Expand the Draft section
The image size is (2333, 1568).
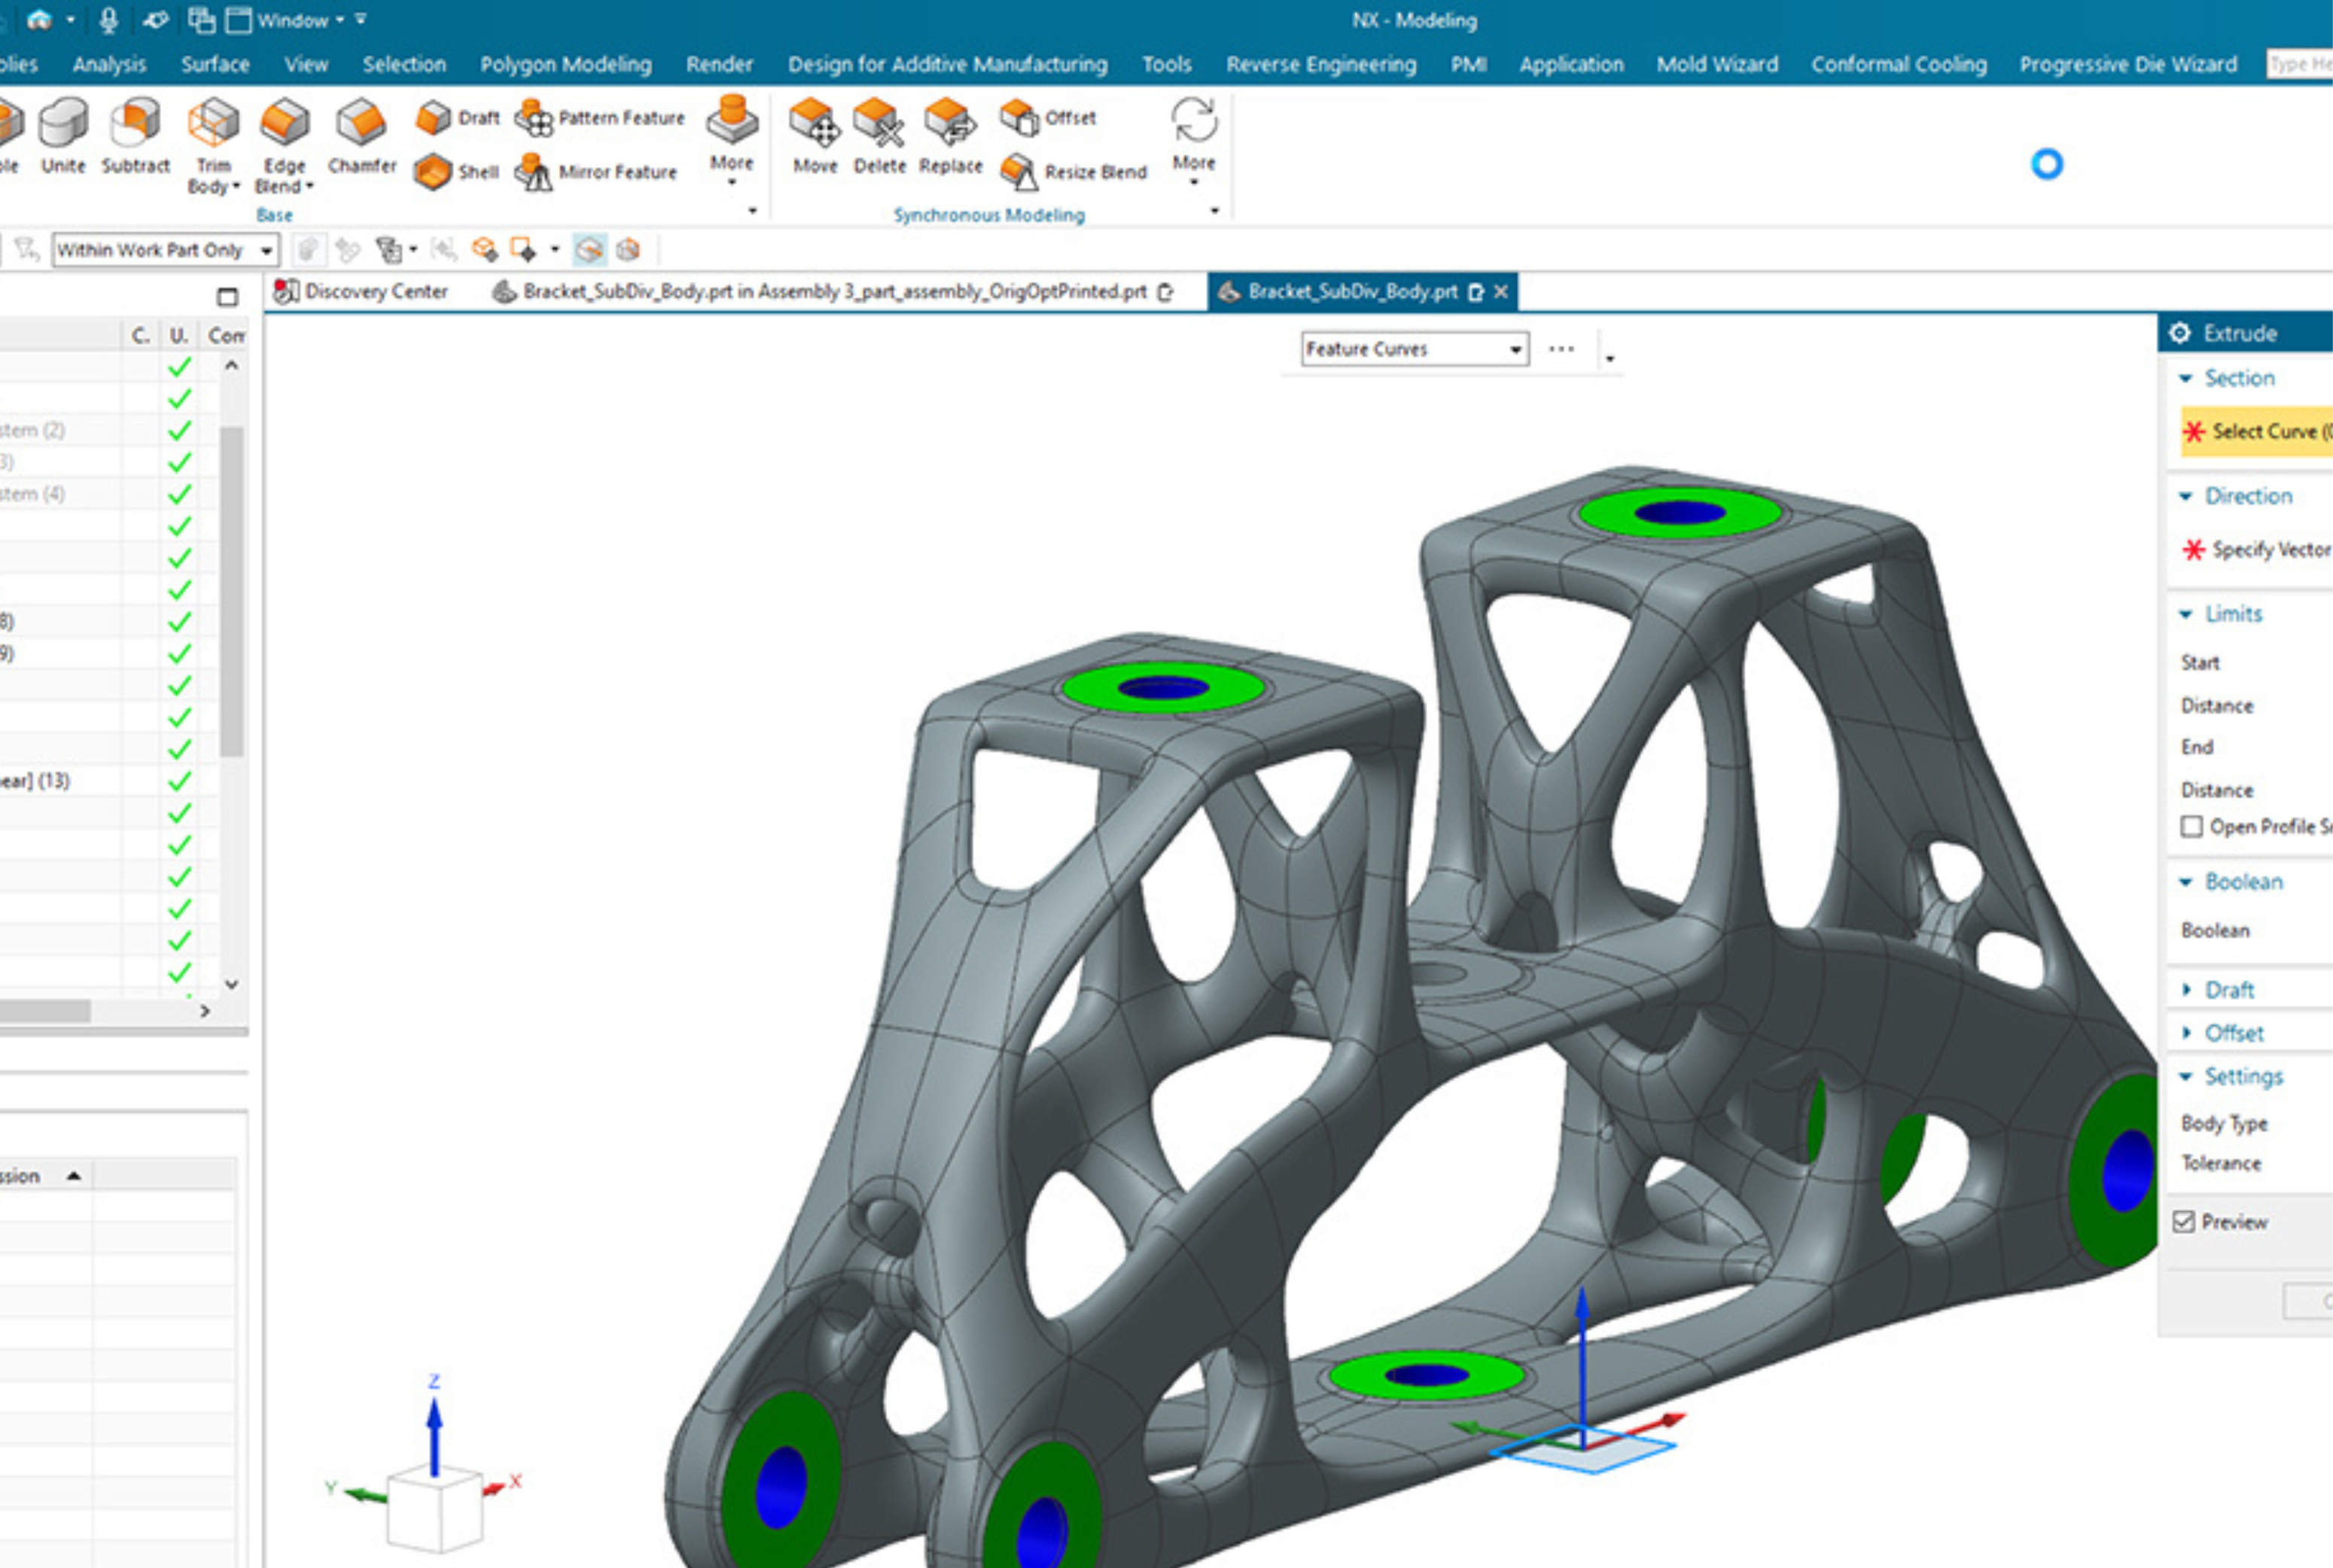(x=2229, y=990)
